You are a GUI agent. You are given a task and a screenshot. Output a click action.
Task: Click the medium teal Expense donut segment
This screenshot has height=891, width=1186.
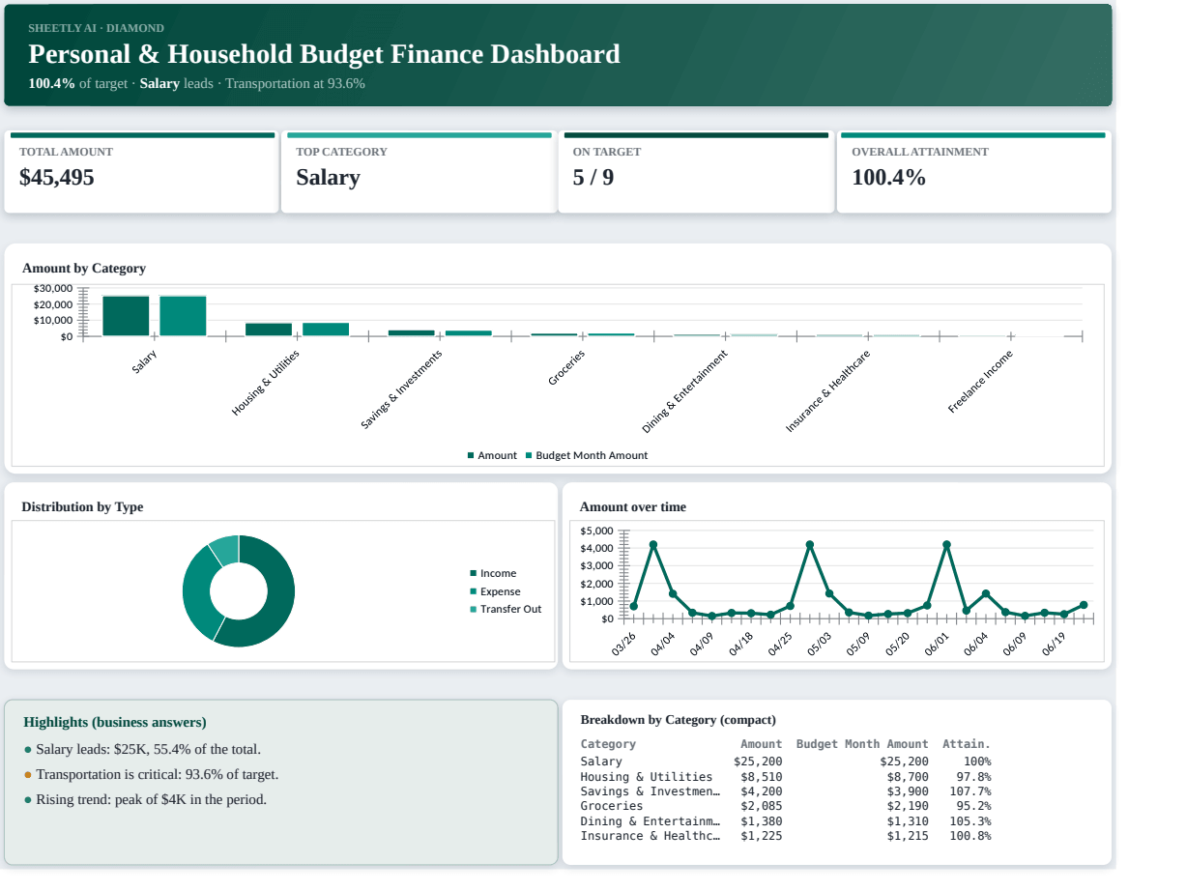(x=196, y=591)
